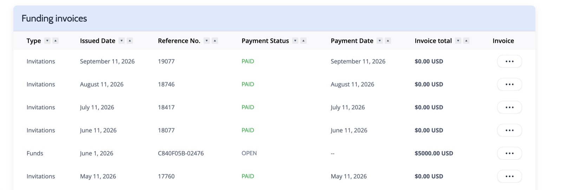The height and width of the screenshot is (190, 562).
Task: Click $0.00 USD total for reference 19077
Action: 429,61
